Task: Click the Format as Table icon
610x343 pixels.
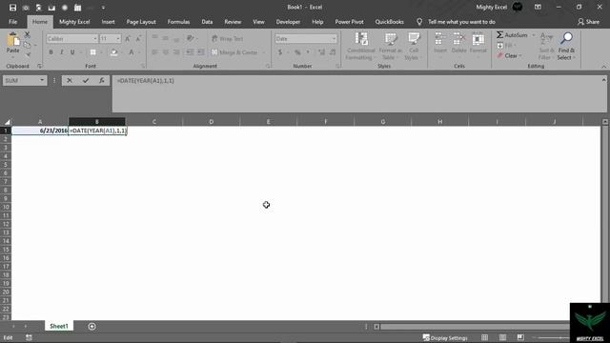Action: click(x=390, y=39)
